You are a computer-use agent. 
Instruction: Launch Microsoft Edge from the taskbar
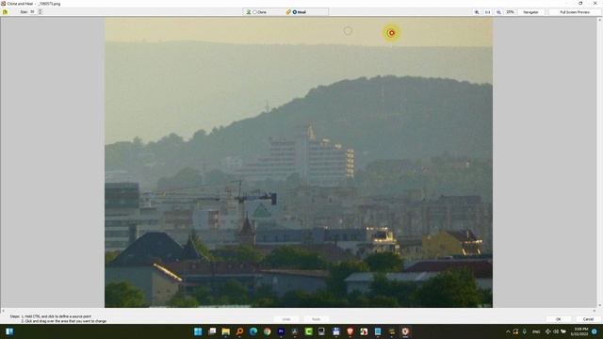(253, 331)
